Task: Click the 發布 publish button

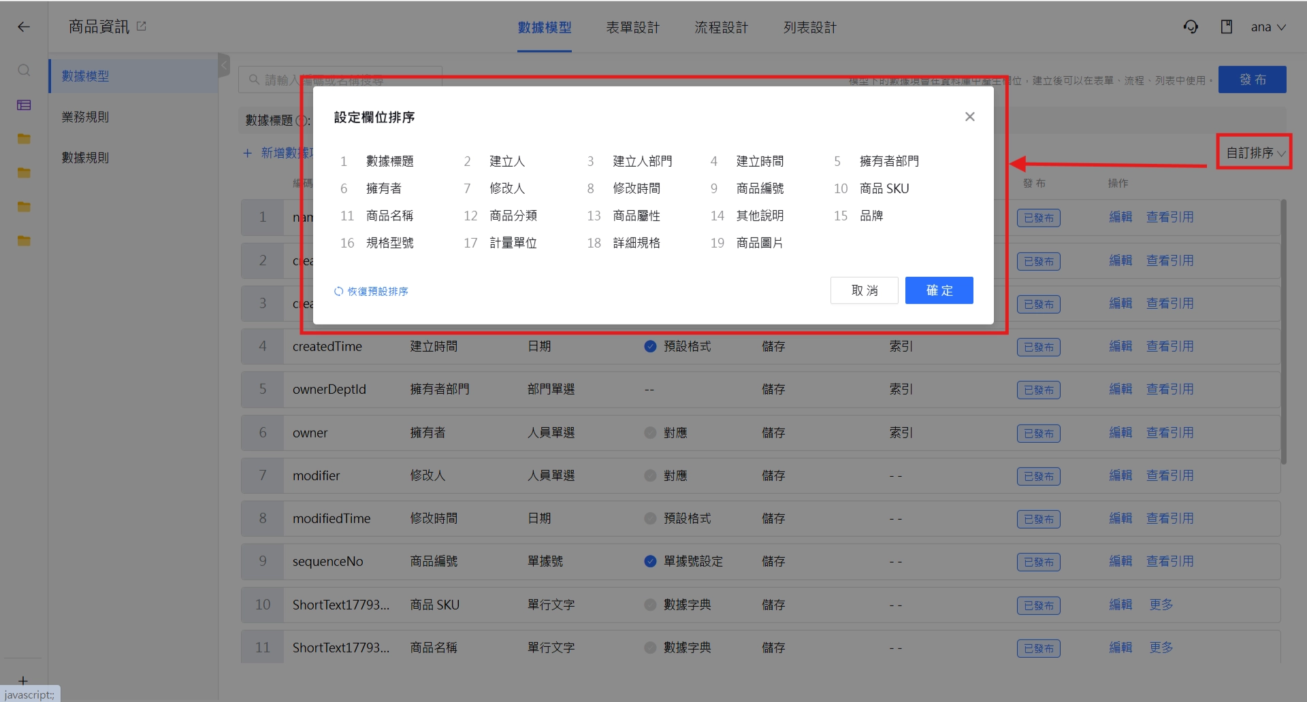Action: (x=1253, y=80)
